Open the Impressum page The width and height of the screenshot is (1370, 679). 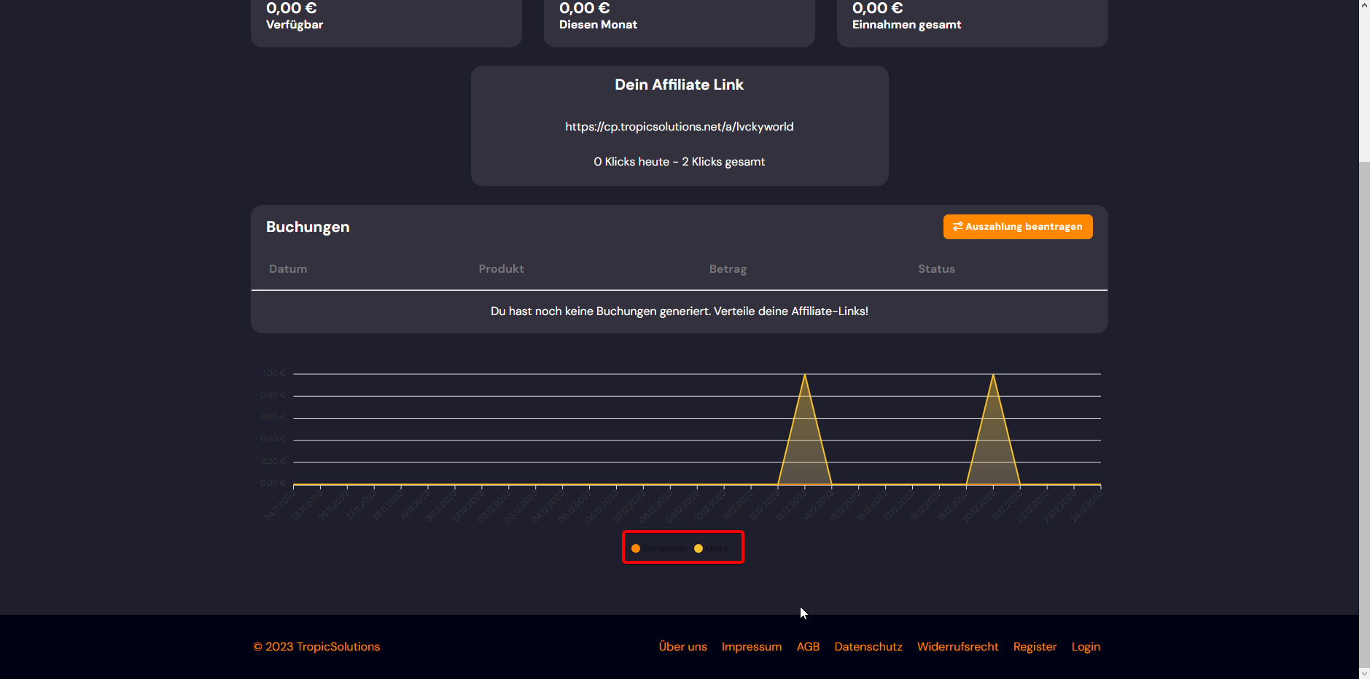(751, 647)
